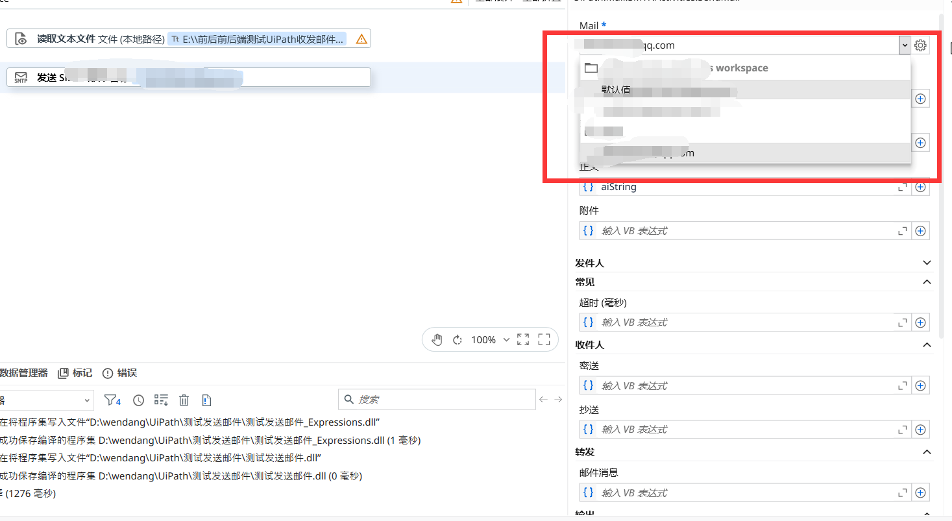Select the 默认值 option in dropdown list

pyautogui.click(x=745, y=90)
